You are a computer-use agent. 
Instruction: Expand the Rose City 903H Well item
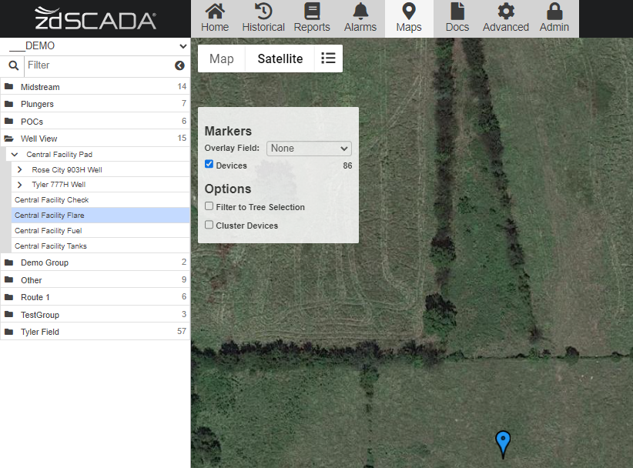point(20,169)
